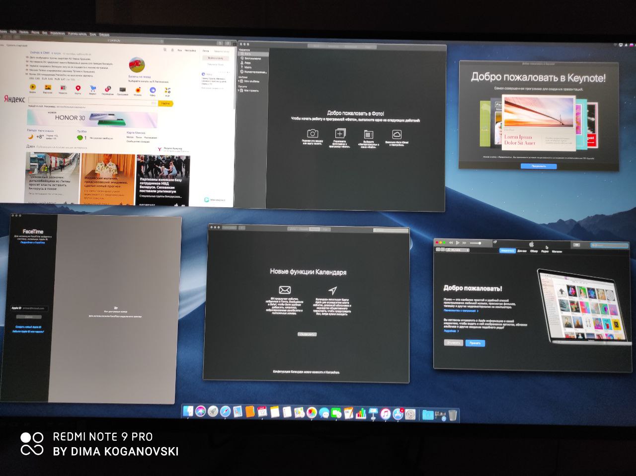Open Reminders icon in the Dock

pos(287,412)
